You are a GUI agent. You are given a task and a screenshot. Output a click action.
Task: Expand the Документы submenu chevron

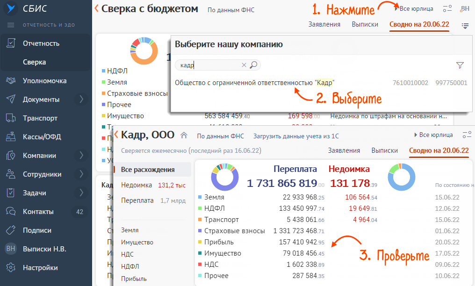pos(81,99)
